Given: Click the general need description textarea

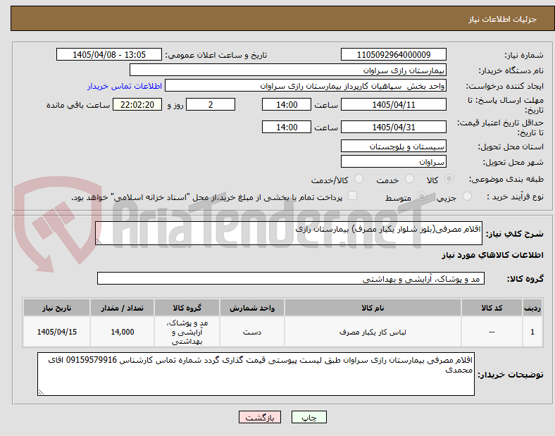Looking at the screenshot, I should (x=289, y=233).
